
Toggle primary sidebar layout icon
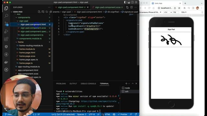coord(125,2)
